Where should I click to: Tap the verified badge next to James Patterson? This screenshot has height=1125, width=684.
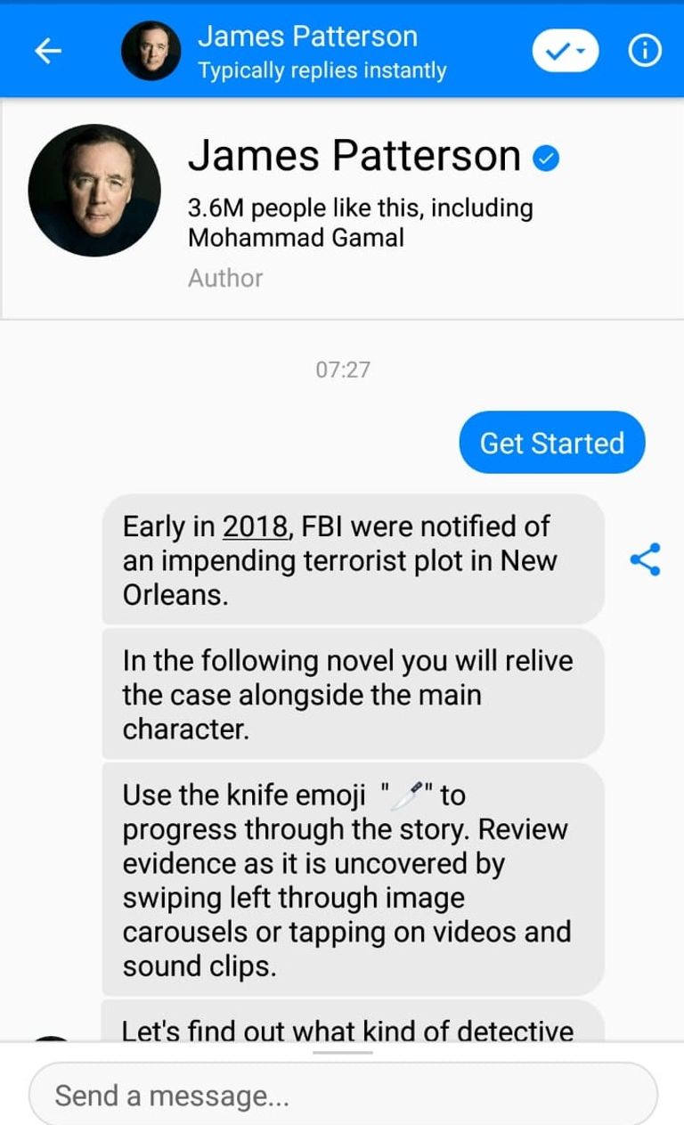tap(546, 159)
